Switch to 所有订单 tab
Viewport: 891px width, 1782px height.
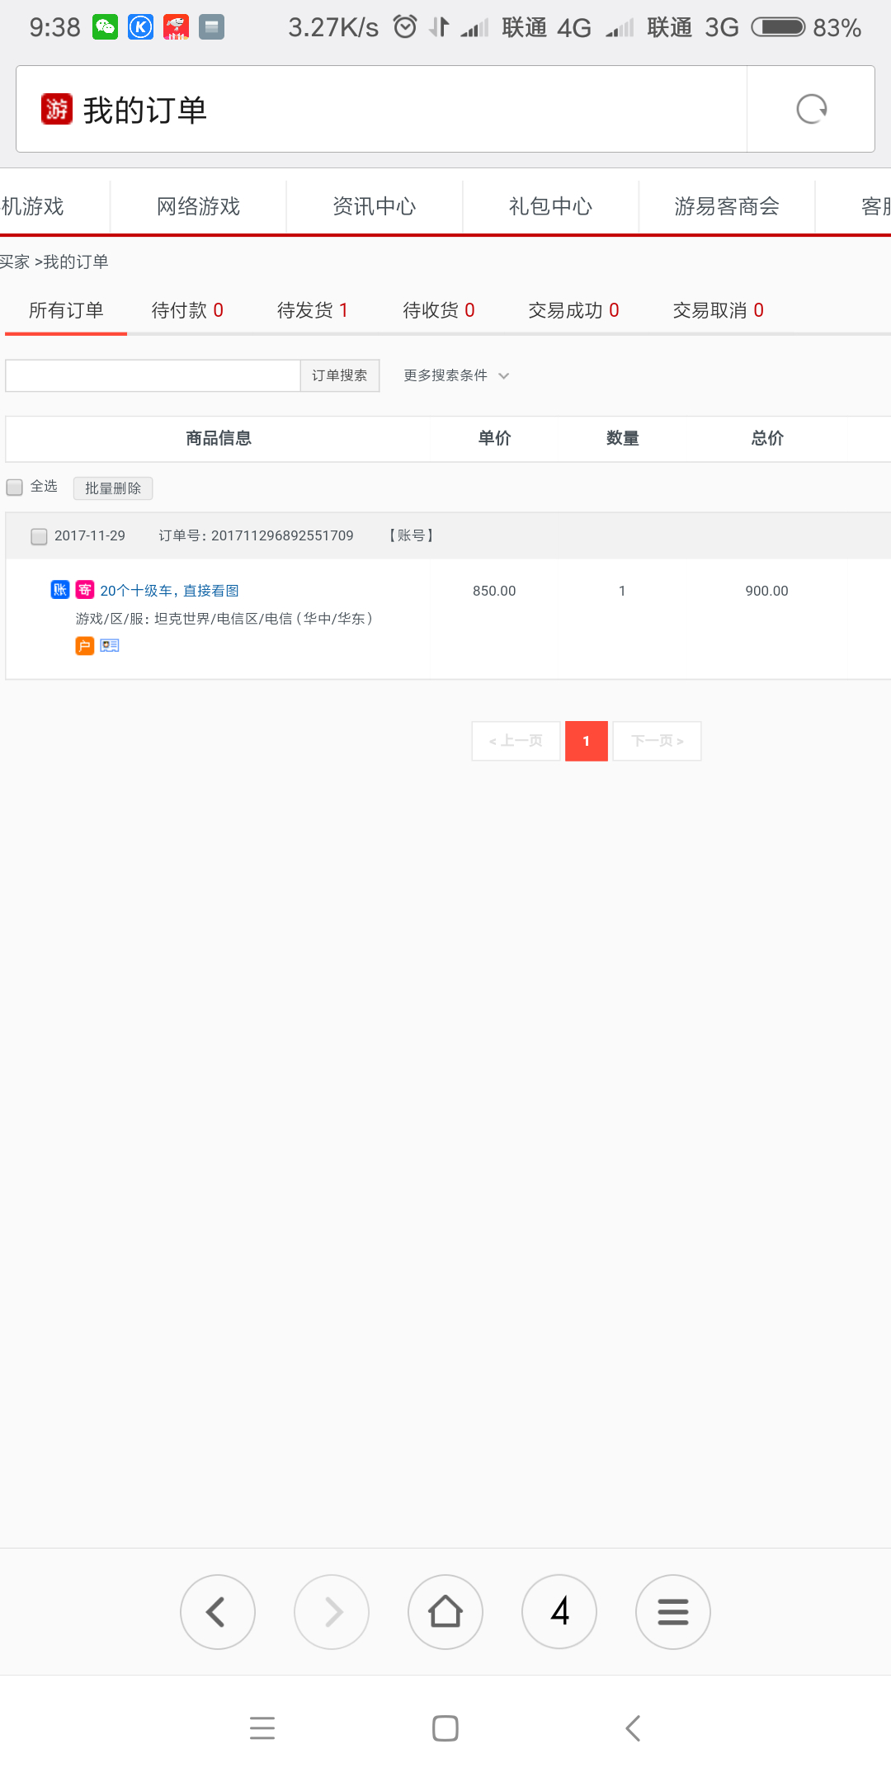pos(66,310)
